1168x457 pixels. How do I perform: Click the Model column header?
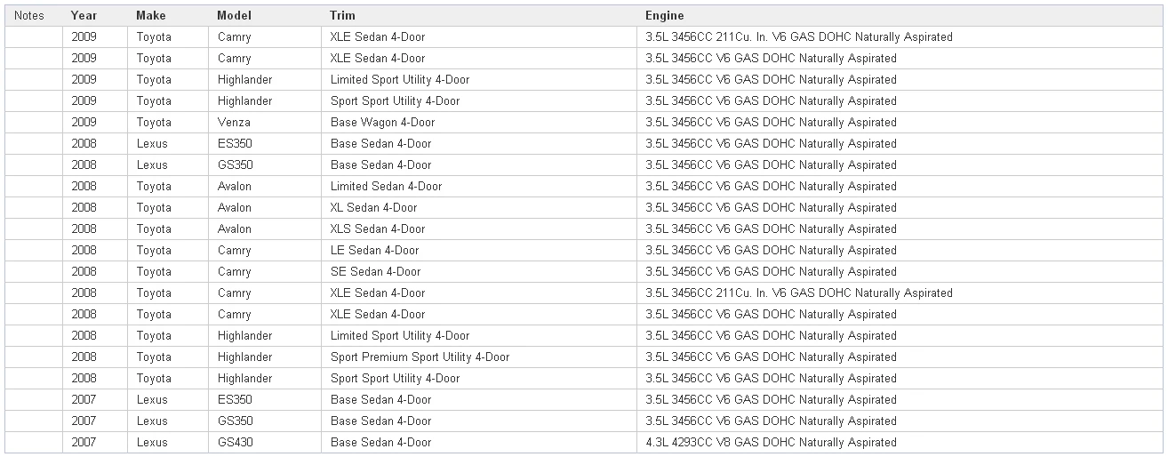(234, 15)
